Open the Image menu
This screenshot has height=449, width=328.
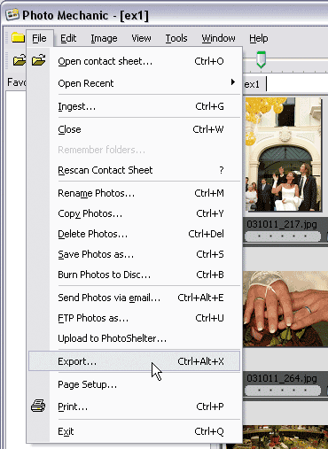click(x=104, y=38)
